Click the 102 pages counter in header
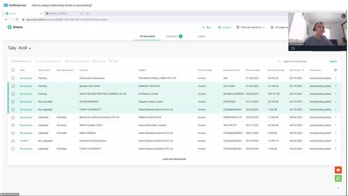The image size is (349, 196). click(x=279, y=27)
